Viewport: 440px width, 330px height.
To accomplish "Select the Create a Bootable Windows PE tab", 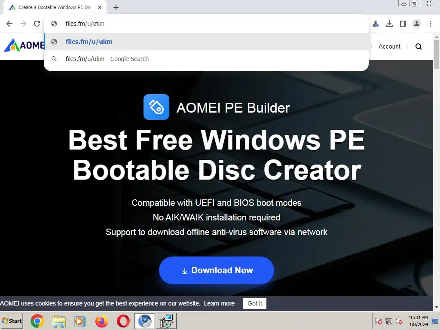I will point(55,7).
